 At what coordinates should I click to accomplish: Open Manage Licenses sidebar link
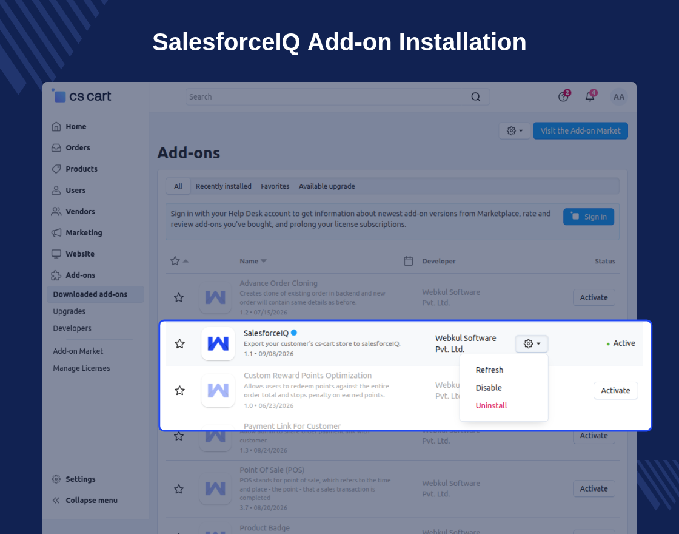pos(81,368)
